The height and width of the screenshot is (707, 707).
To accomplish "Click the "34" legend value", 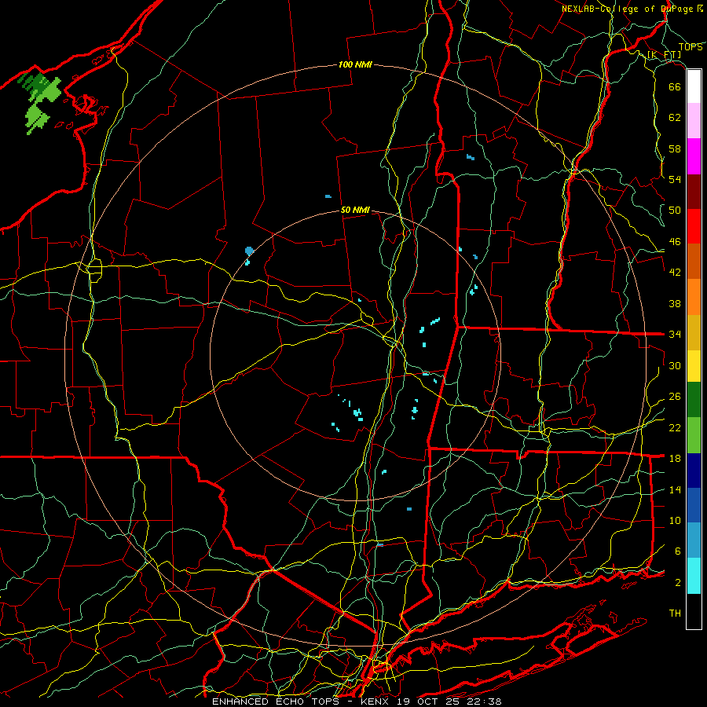I will [x=675, y=335].
